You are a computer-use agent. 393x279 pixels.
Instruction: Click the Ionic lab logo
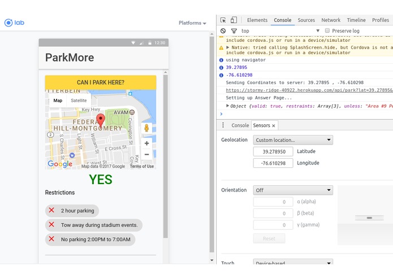tap(14, 23)
